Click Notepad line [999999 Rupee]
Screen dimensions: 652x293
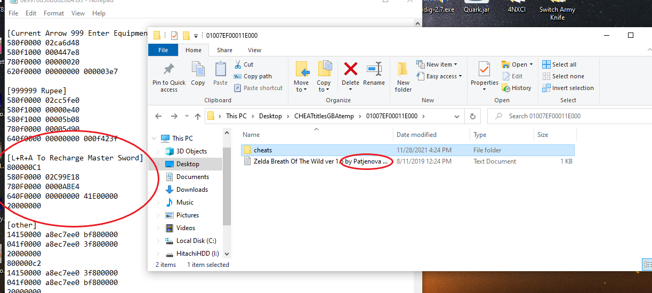click(x=36, y=91)
